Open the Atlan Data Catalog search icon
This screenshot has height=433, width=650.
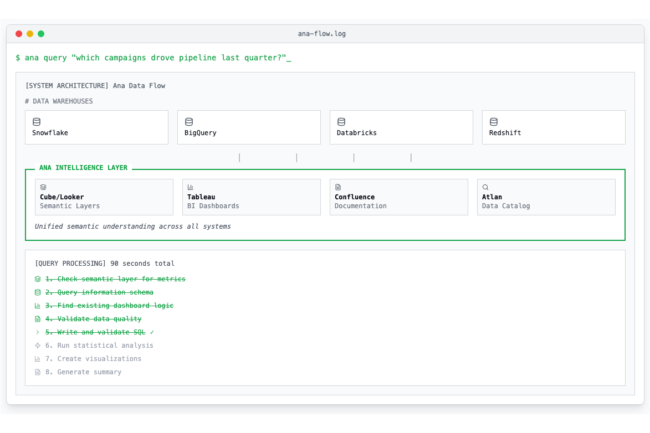click(485, 187)
